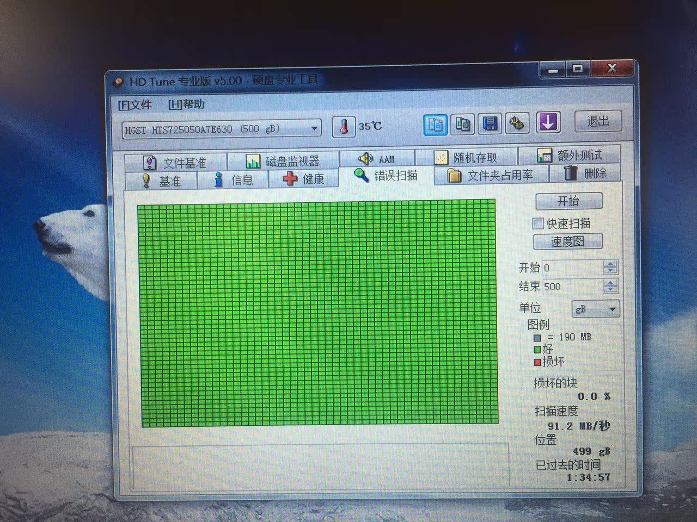This screenshot has width=697, height=522.
Task: Enable the 快速扫描 checkbox
Action: [538, 223]
